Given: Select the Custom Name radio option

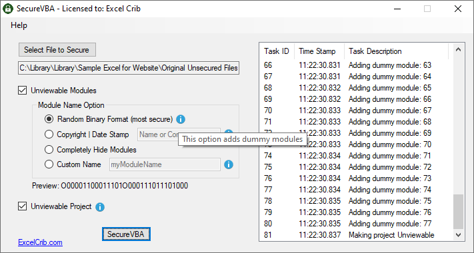Looking at the screenshot, I should click(49, 164).
